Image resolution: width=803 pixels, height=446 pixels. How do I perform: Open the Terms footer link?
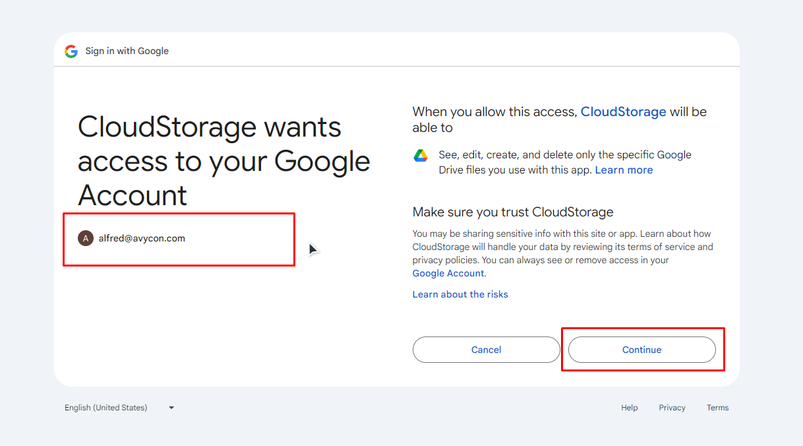click(x=718, y=408)
